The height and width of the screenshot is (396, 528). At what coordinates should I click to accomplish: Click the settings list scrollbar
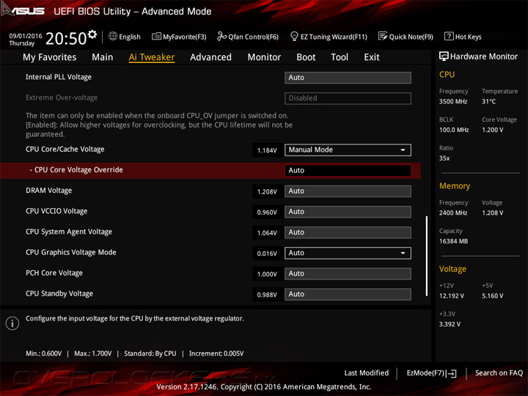pyautogui.click(x=427, y=256)
